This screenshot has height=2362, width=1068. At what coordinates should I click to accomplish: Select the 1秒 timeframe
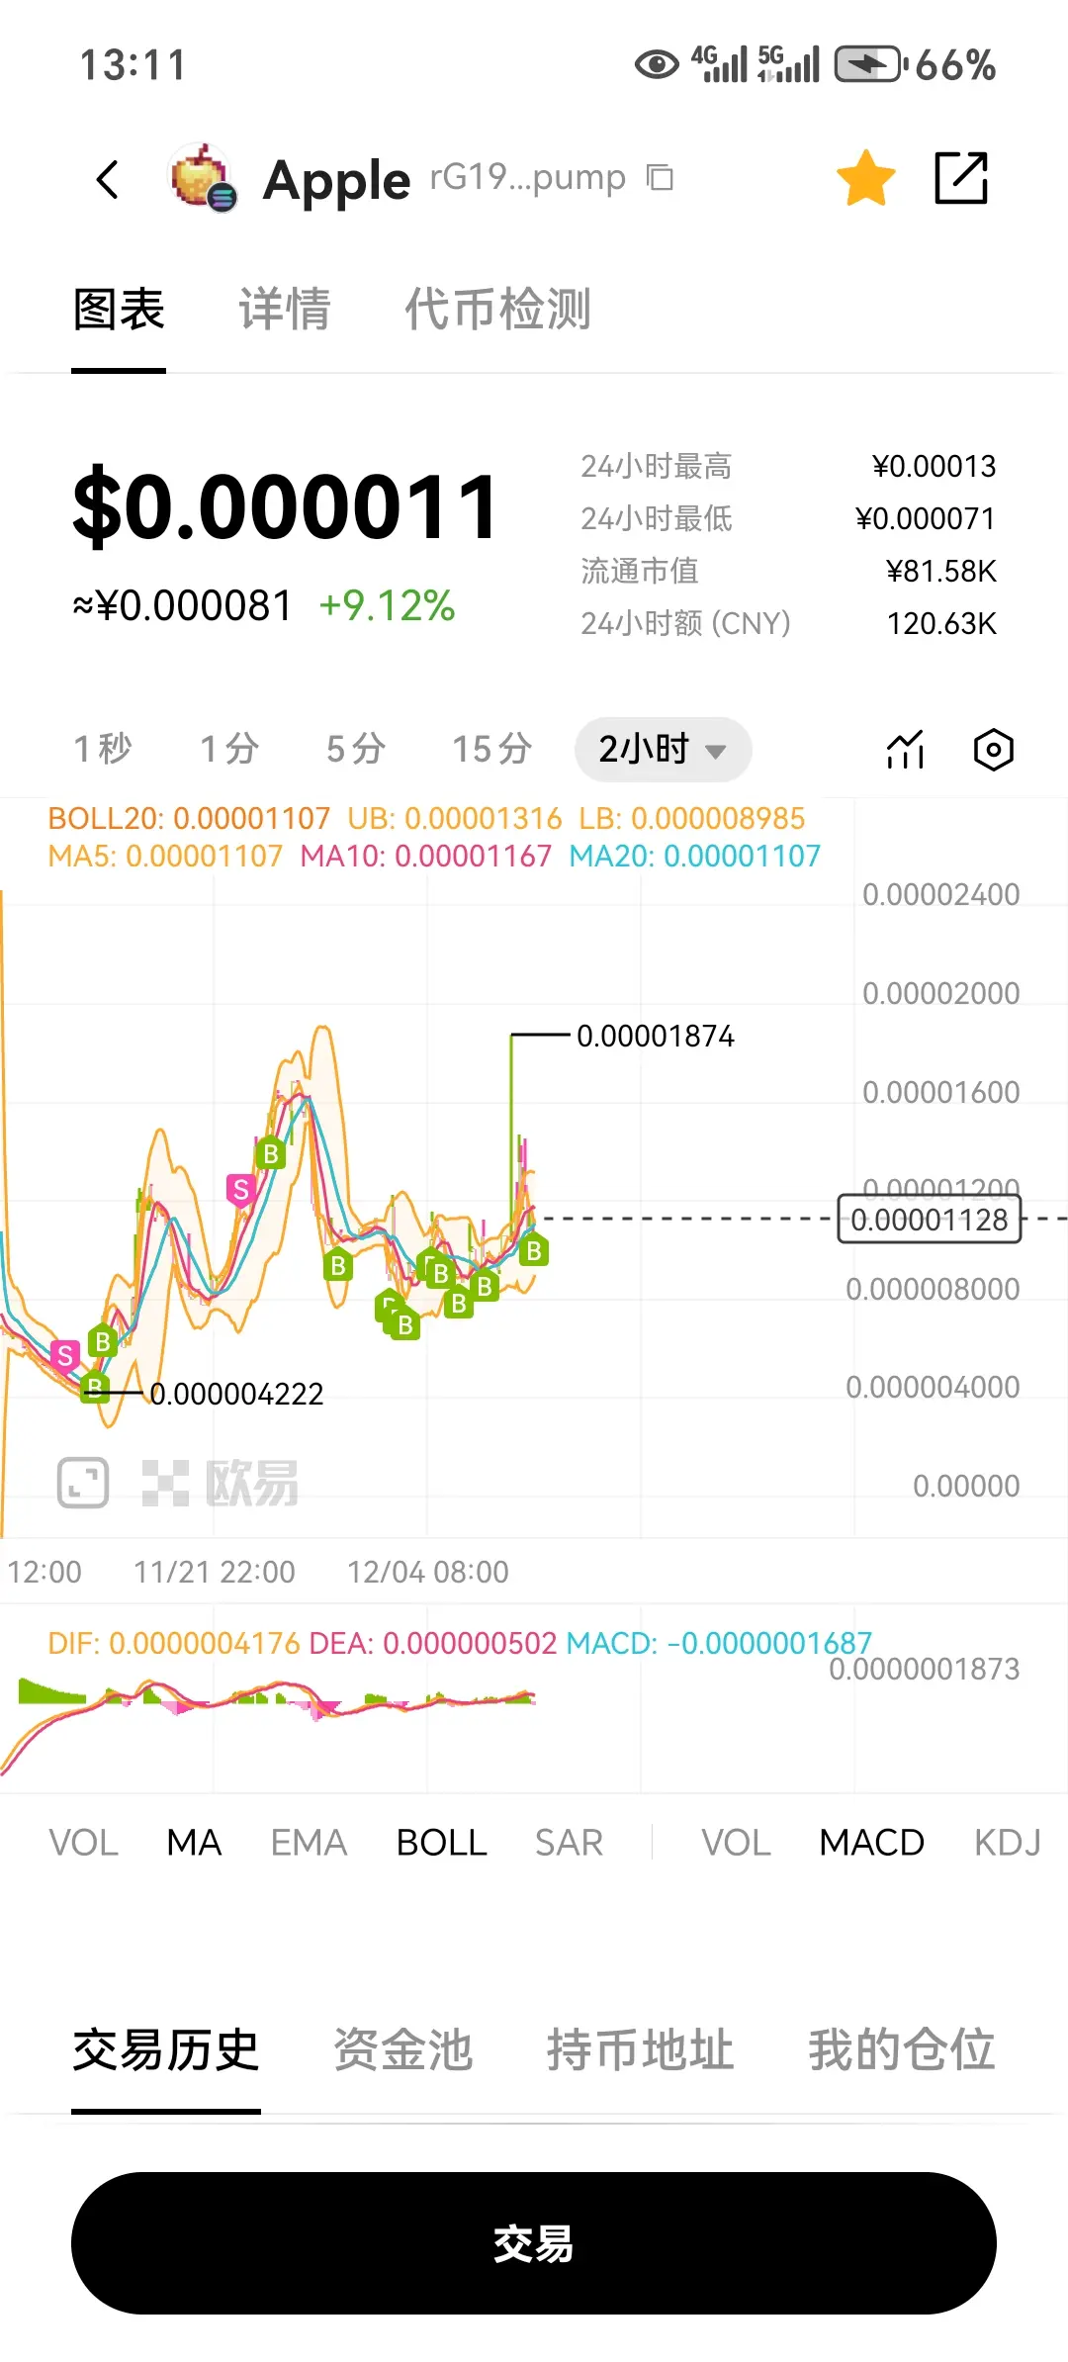102,749
